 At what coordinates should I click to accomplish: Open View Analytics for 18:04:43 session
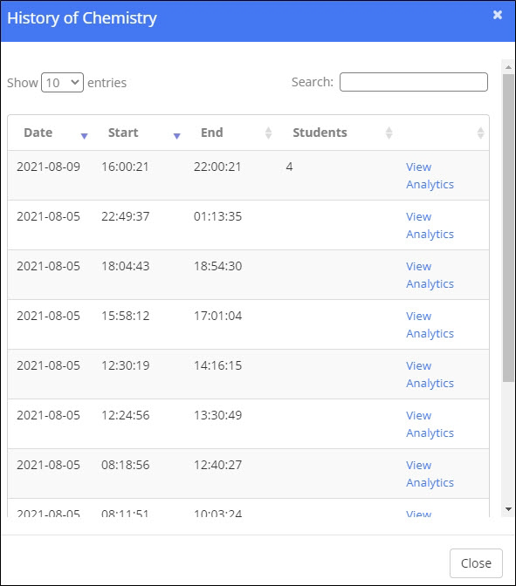click(x=430, y=275)
